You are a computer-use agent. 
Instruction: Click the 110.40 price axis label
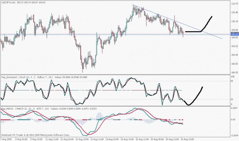click(x=234, y=12)
